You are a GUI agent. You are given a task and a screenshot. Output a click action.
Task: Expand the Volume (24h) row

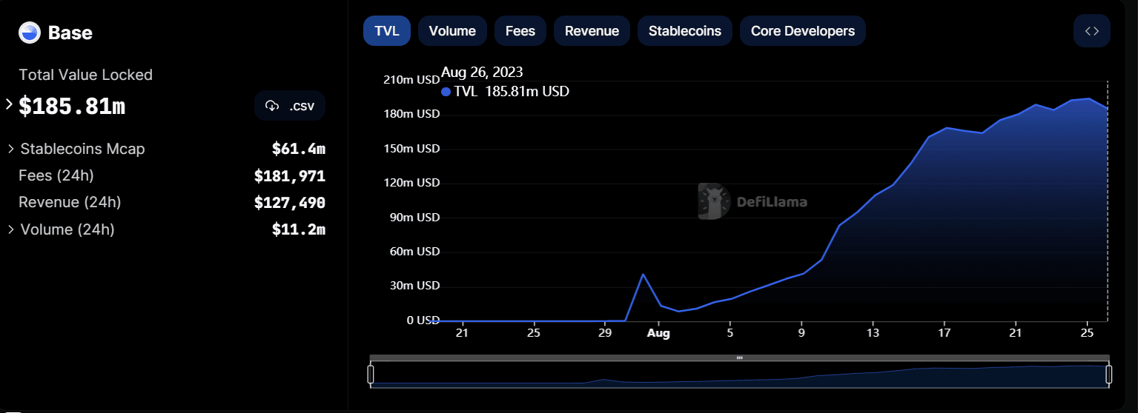point(11,229)
